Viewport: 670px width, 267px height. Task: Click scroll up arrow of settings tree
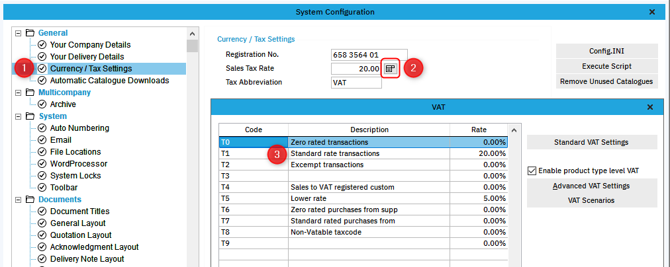click(192, 34)
